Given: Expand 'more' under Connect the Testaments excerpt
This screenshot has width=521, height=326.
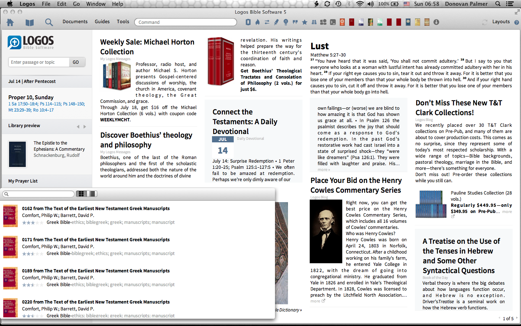Looking at the screenshot, I should 324,170.
